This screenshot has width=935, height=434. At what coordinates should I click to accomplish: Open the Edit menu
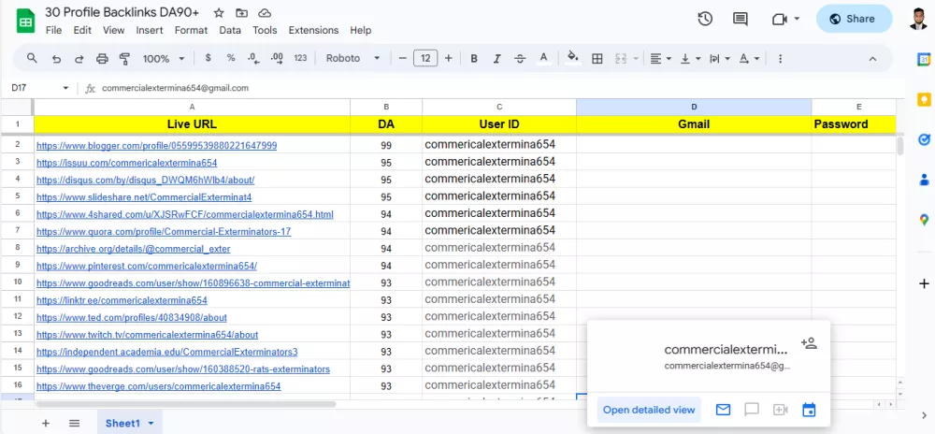coord(82,30)
